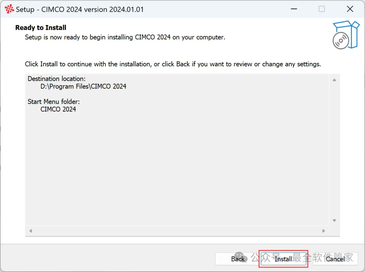This screenshot has height=272, width=365.
Task: Click the installer box and disc icon
Action: tap(346, 35)
